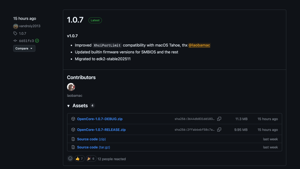Click the Assets count badge 4
Viewport: 300px width, 169px height.
tap(92, 105)
